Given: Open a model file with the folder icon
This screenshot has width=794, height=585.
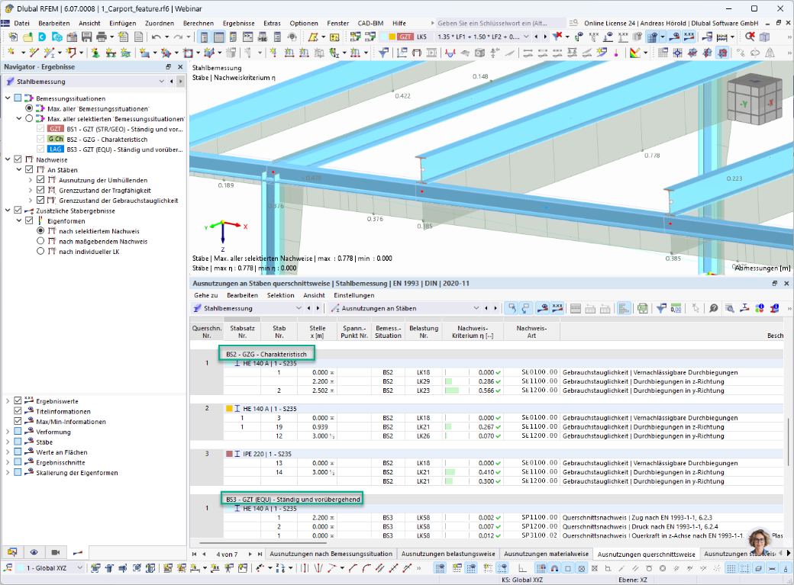Looking at the screenshot, I should [27, 37].
